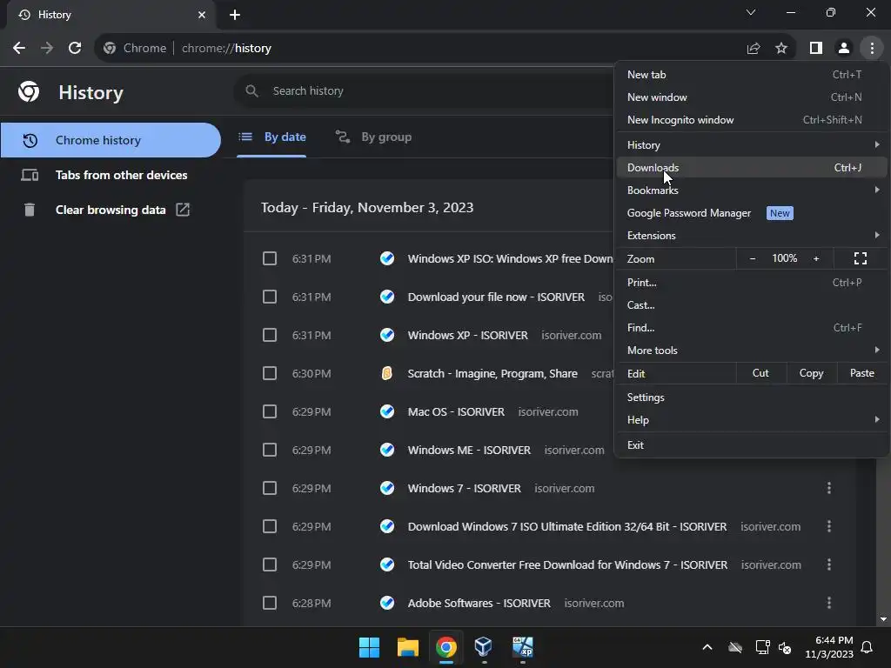Select Cast... in the menu
The height and width of the screenshot is (668, 891).
751,305
